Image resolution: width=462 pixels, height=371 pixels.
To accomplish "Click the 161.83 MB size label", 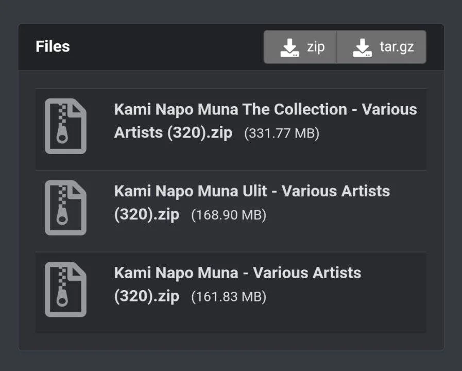I will click(x=229, y=296).
